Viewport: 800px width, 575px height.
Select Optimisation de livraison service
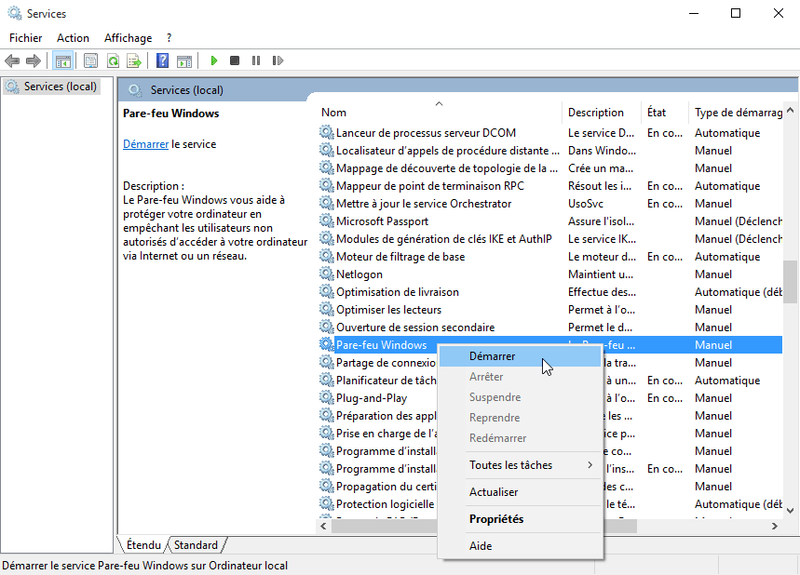tap(550, 292)
